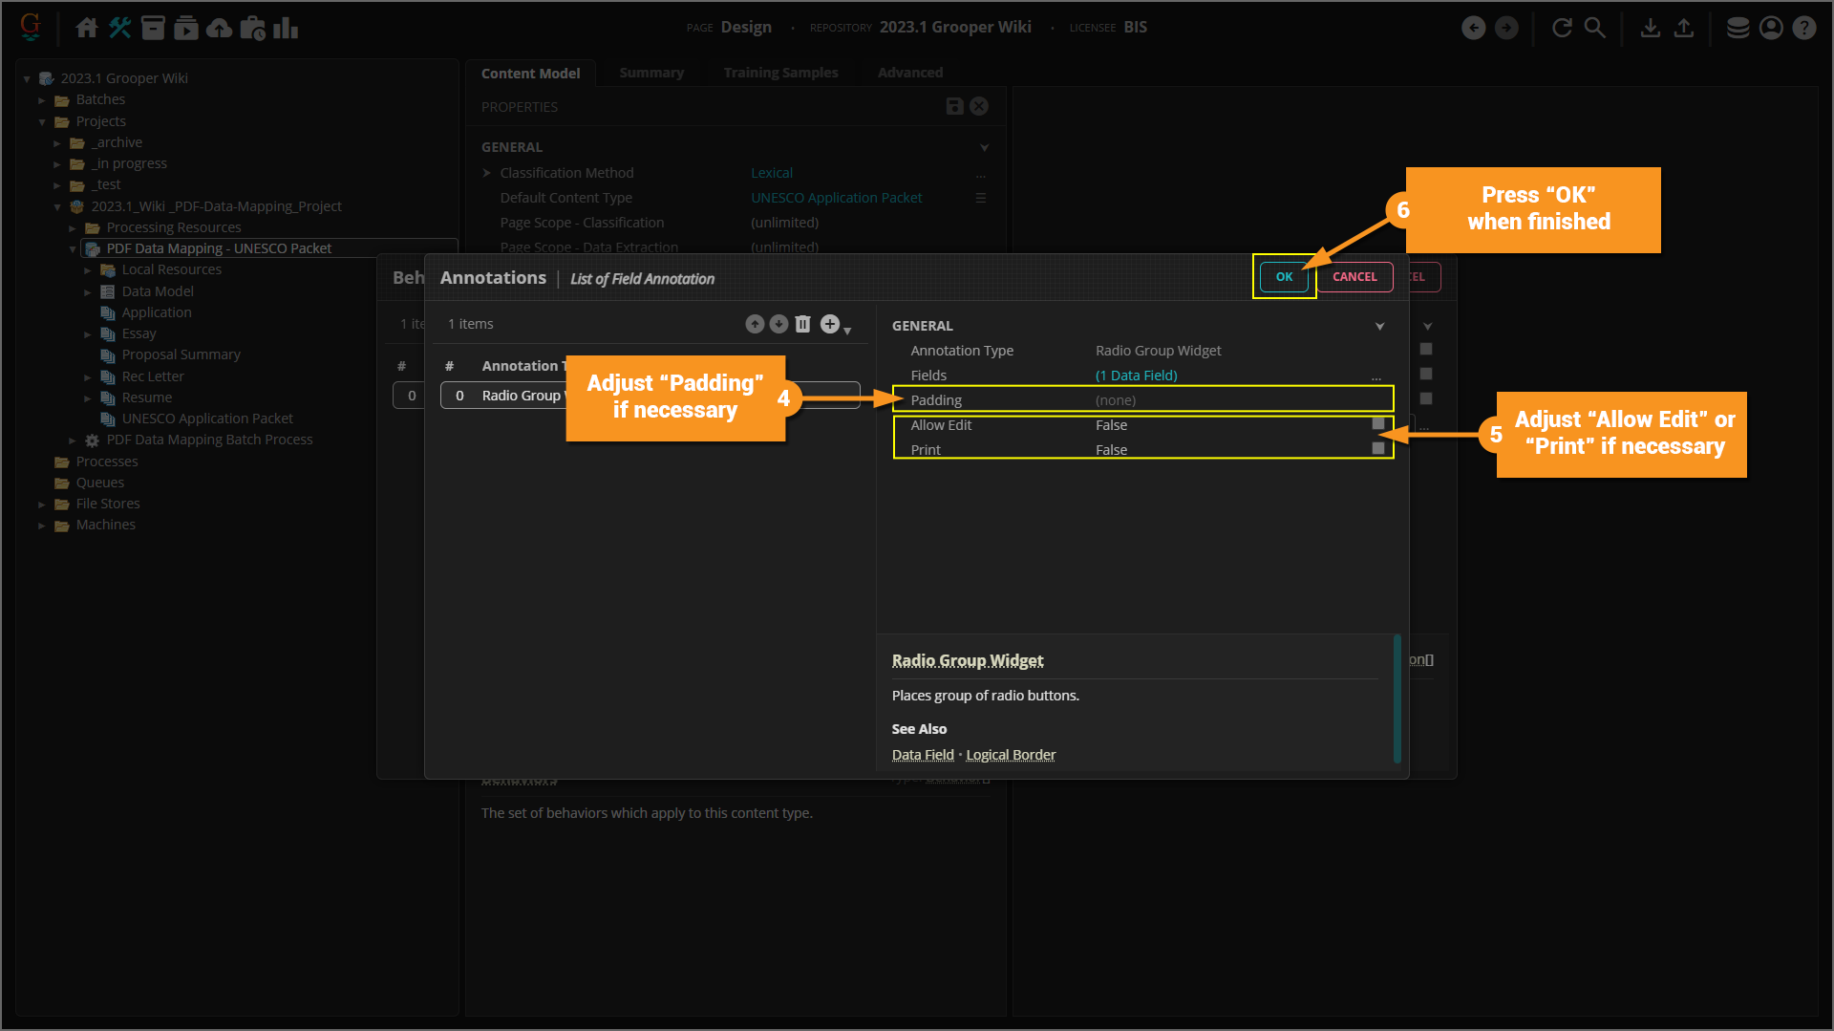The height and width of the screenshot is (1031, 1834).
Task: Open the Design tools page icon
Action: pos(119,28)
